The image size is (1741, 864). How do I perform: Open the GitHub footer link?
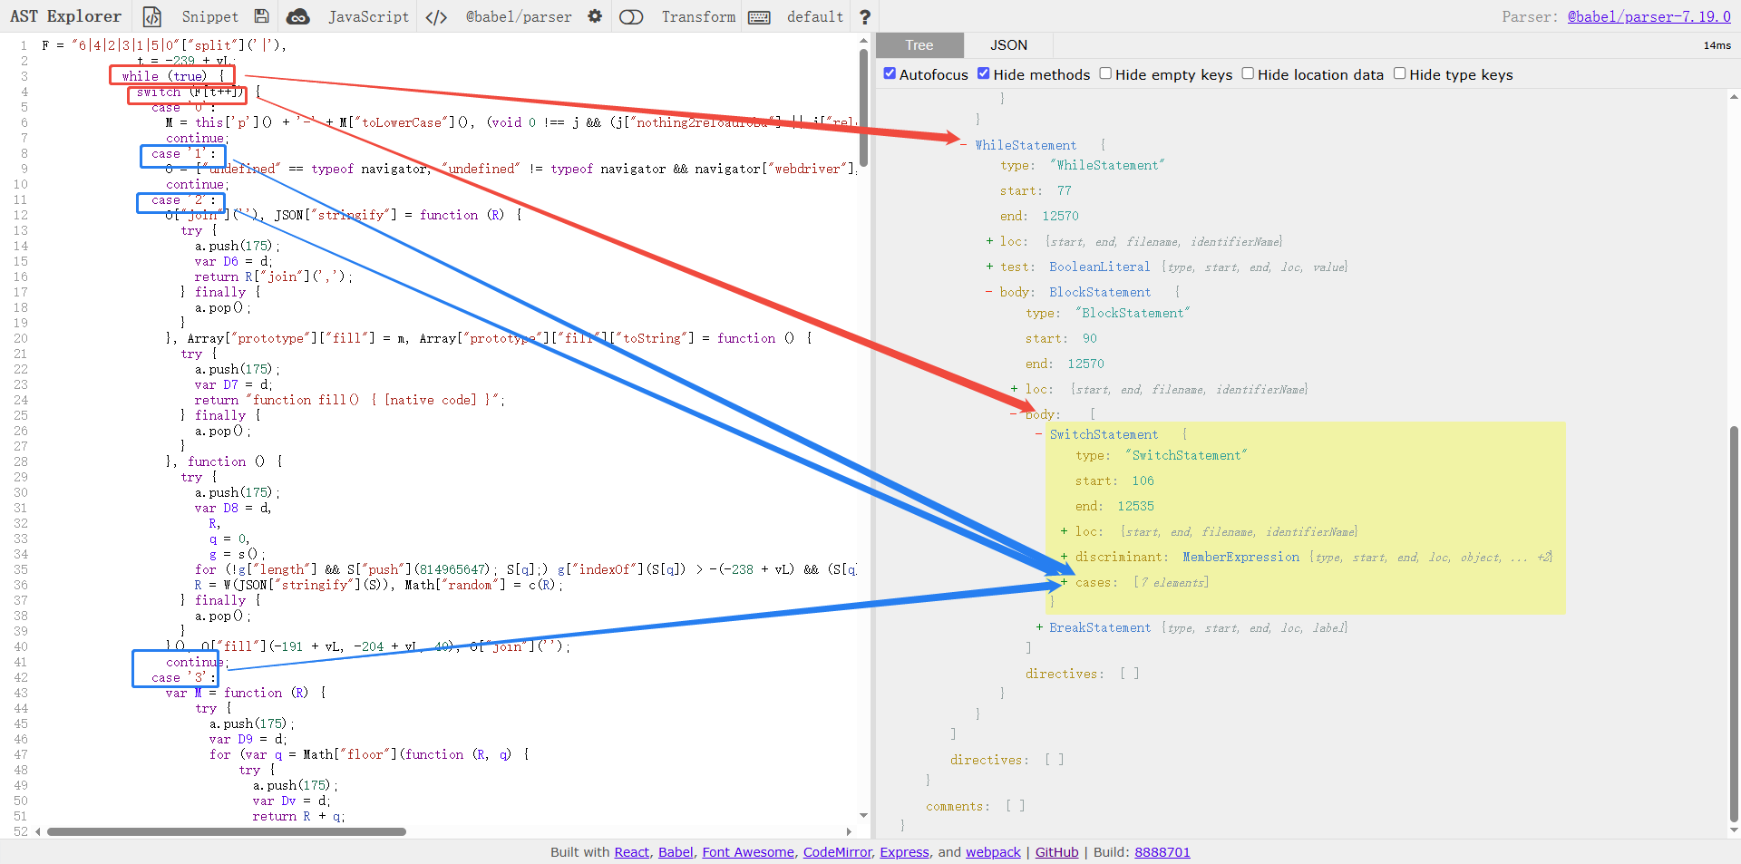[x=1057, y=852]
